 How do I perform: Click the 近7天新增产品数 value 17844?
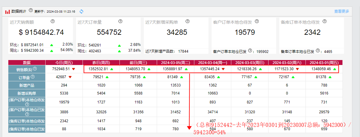(x=183, y=51)
